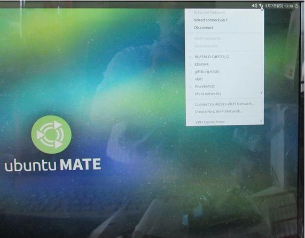
Task: Connect to EDIMAX Wi-Fi network
Action: [x=225, y=64]
